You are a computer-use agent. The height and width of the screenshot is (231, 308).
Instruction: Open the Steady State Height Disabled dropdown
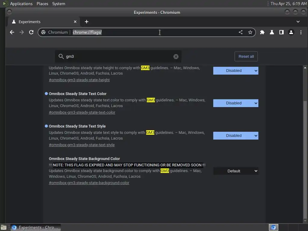pyautogui.click(x=236, y=70)
